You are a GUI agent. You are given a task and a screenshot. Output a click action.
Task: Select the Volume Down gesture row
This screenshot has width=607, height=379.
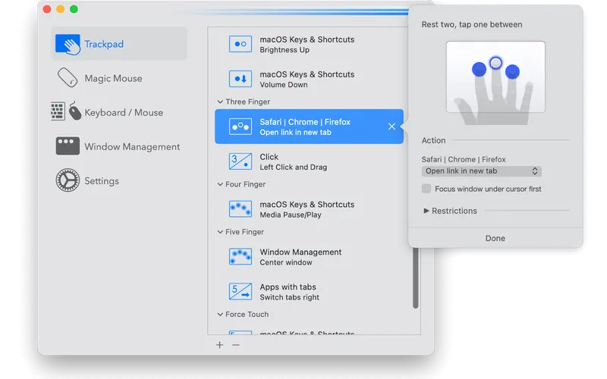click(309, 79)
